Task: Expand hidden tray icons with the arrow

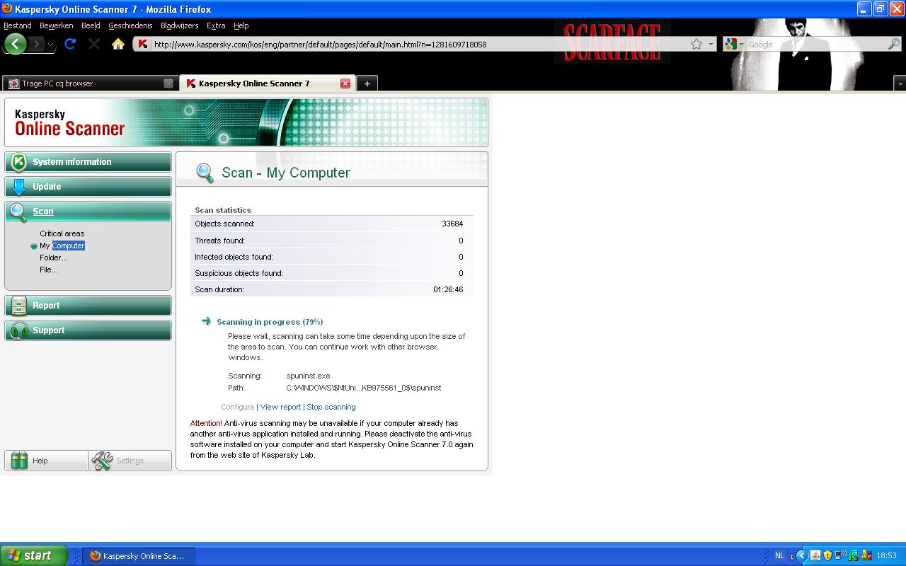Action: click(801, 556)
